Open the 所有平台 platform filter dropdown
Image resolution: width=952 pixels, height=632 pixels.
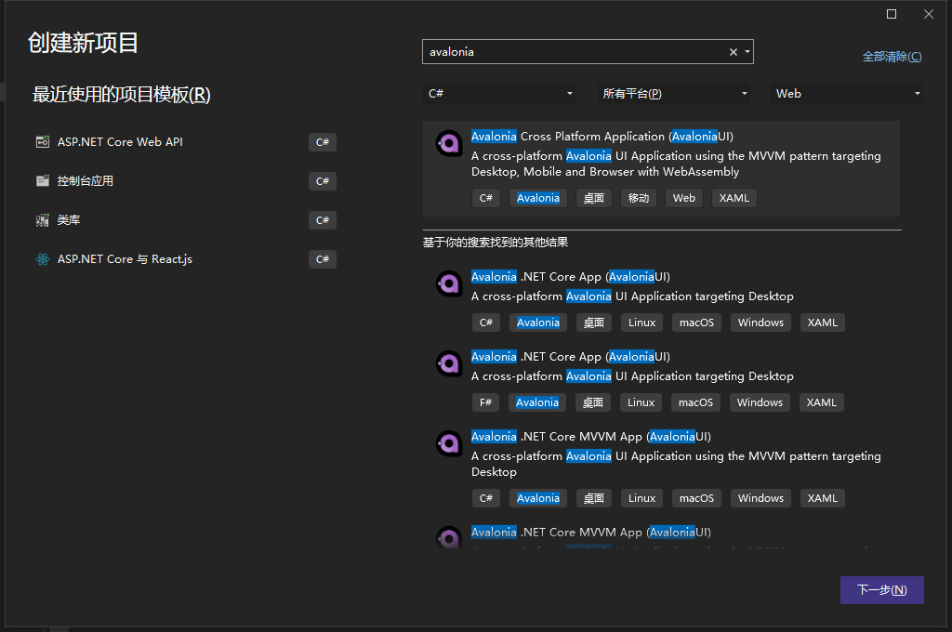tap(674, 94)
